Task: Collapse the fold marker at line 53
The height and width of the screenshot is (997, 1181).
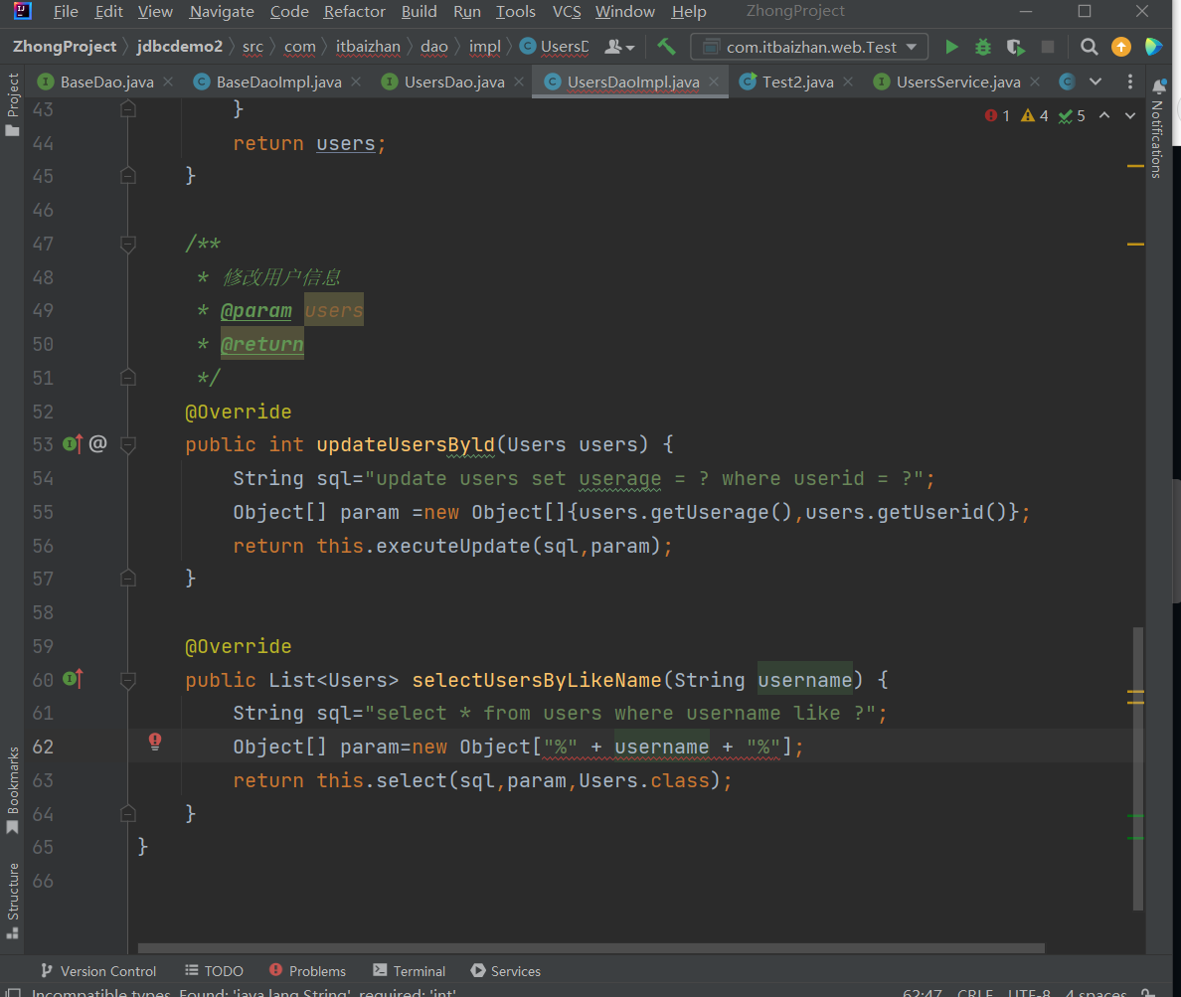Action: point(128,444)
